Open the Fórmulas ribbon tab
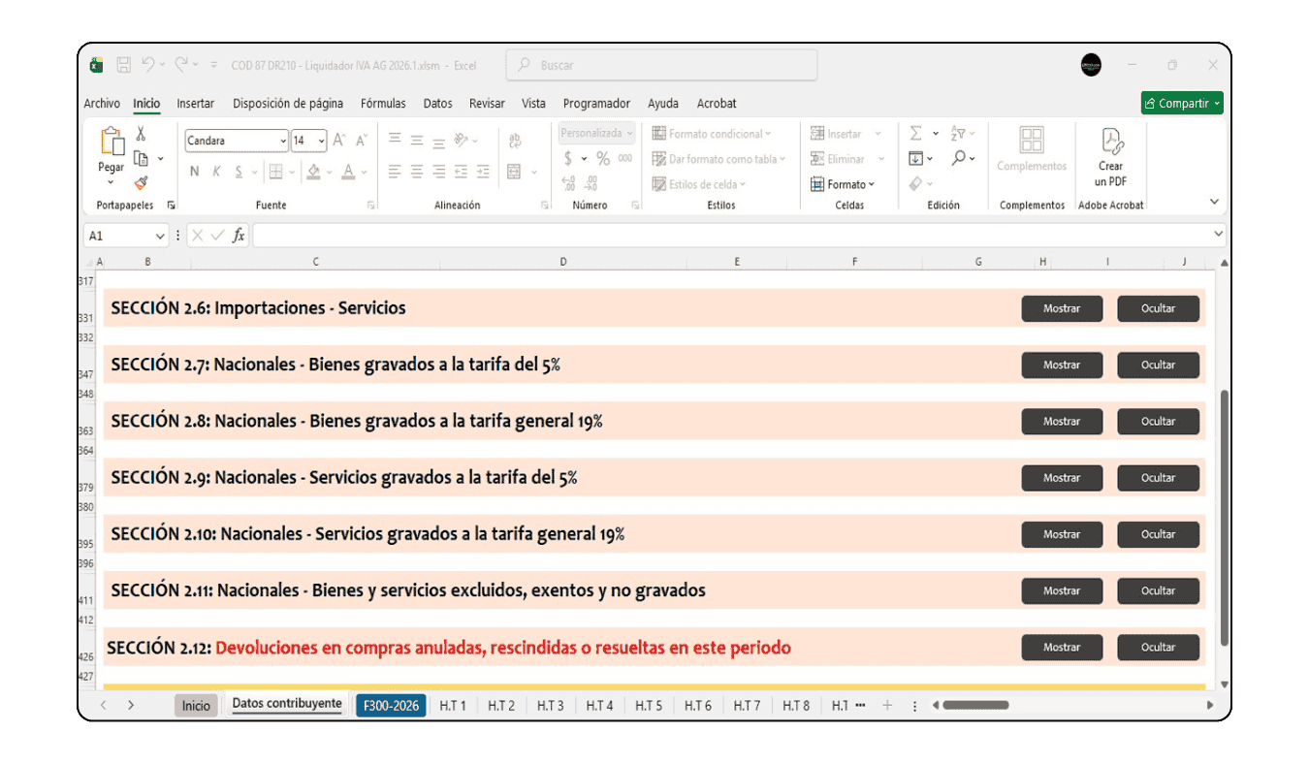 click(383, 104)
